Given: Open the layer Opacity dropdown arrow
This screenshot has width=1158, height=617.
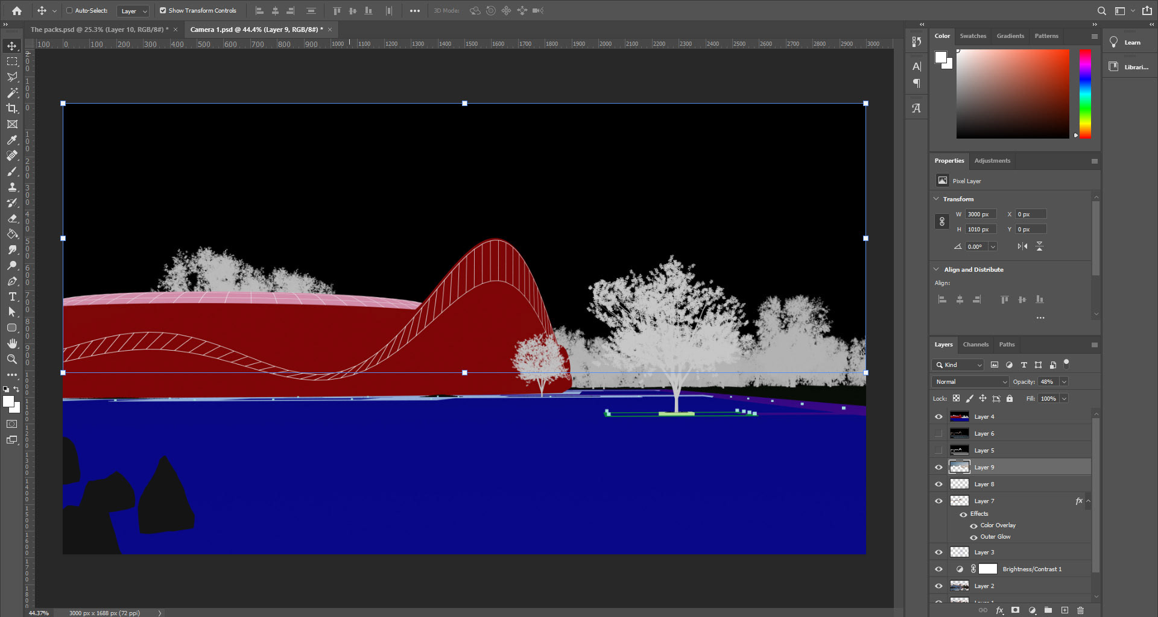Looking at the screenshot, I should click(x=1064, y=381).
